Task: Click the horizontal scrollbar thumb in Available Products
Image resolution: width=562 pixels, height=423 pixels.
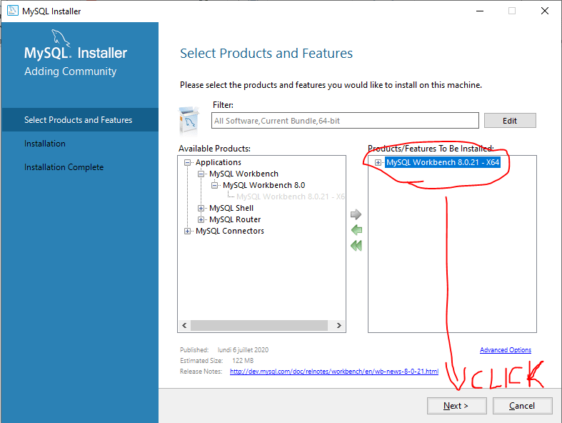Action: [x=259, y=325]
